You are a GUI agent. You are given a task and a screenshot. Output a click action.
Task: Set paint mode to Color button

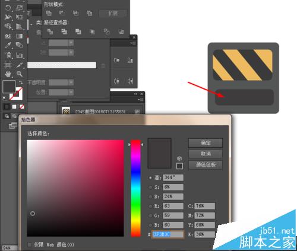coord(7,107)
